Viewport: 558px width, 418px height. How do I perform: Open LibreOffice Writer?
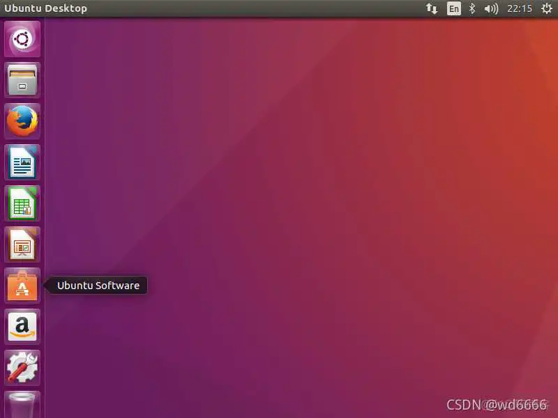click(x=22, y=162)
